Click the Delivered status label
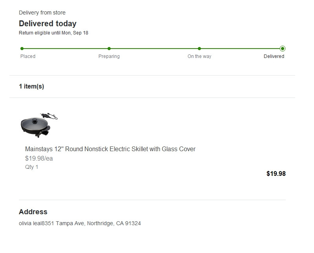Screen dimensions: 314x253 [x=274, y=56]
